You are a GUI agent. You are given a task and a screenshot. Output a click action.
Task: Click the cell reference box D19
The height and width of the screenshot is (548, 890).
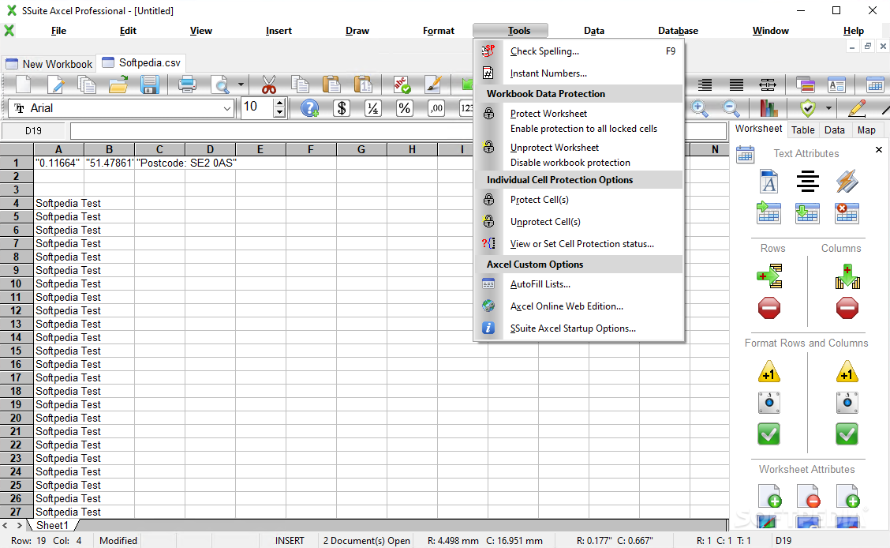[33, 131]
